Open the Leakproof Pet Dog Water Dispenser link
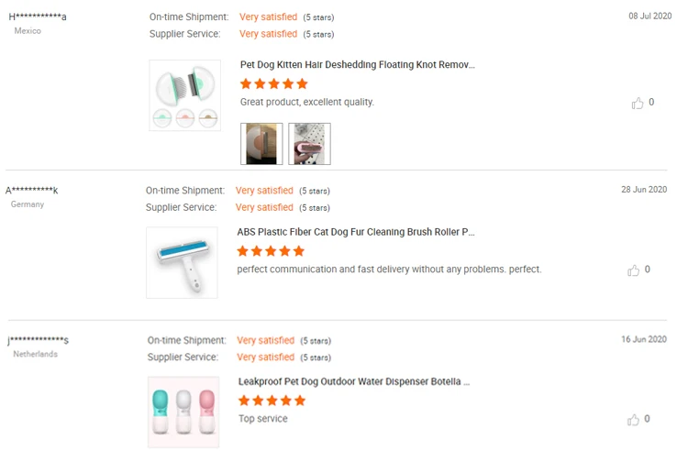Screen dimensions: 688x462 354,381
